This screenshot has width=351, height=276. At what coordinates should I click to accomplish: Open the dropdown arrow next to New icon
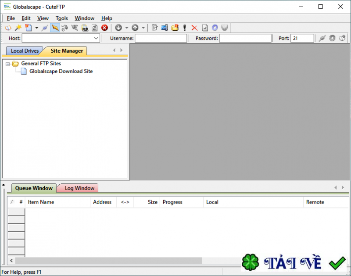click(36, 28)
